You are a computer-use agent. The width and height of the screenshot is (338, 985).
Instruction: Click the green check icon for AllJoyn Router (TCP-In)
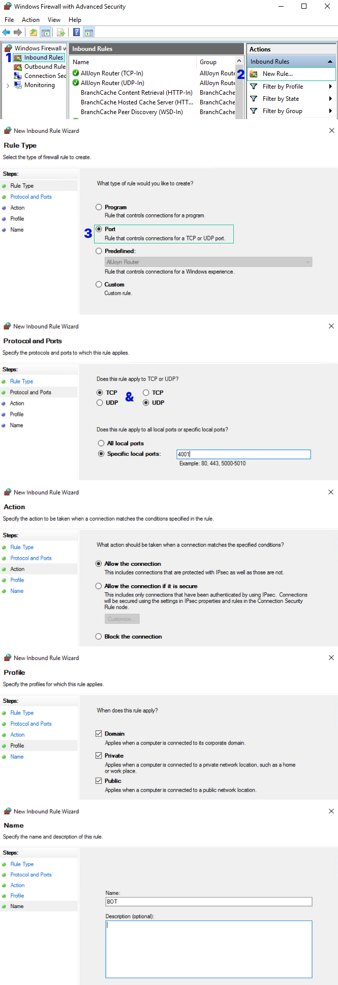pos(76,73)
